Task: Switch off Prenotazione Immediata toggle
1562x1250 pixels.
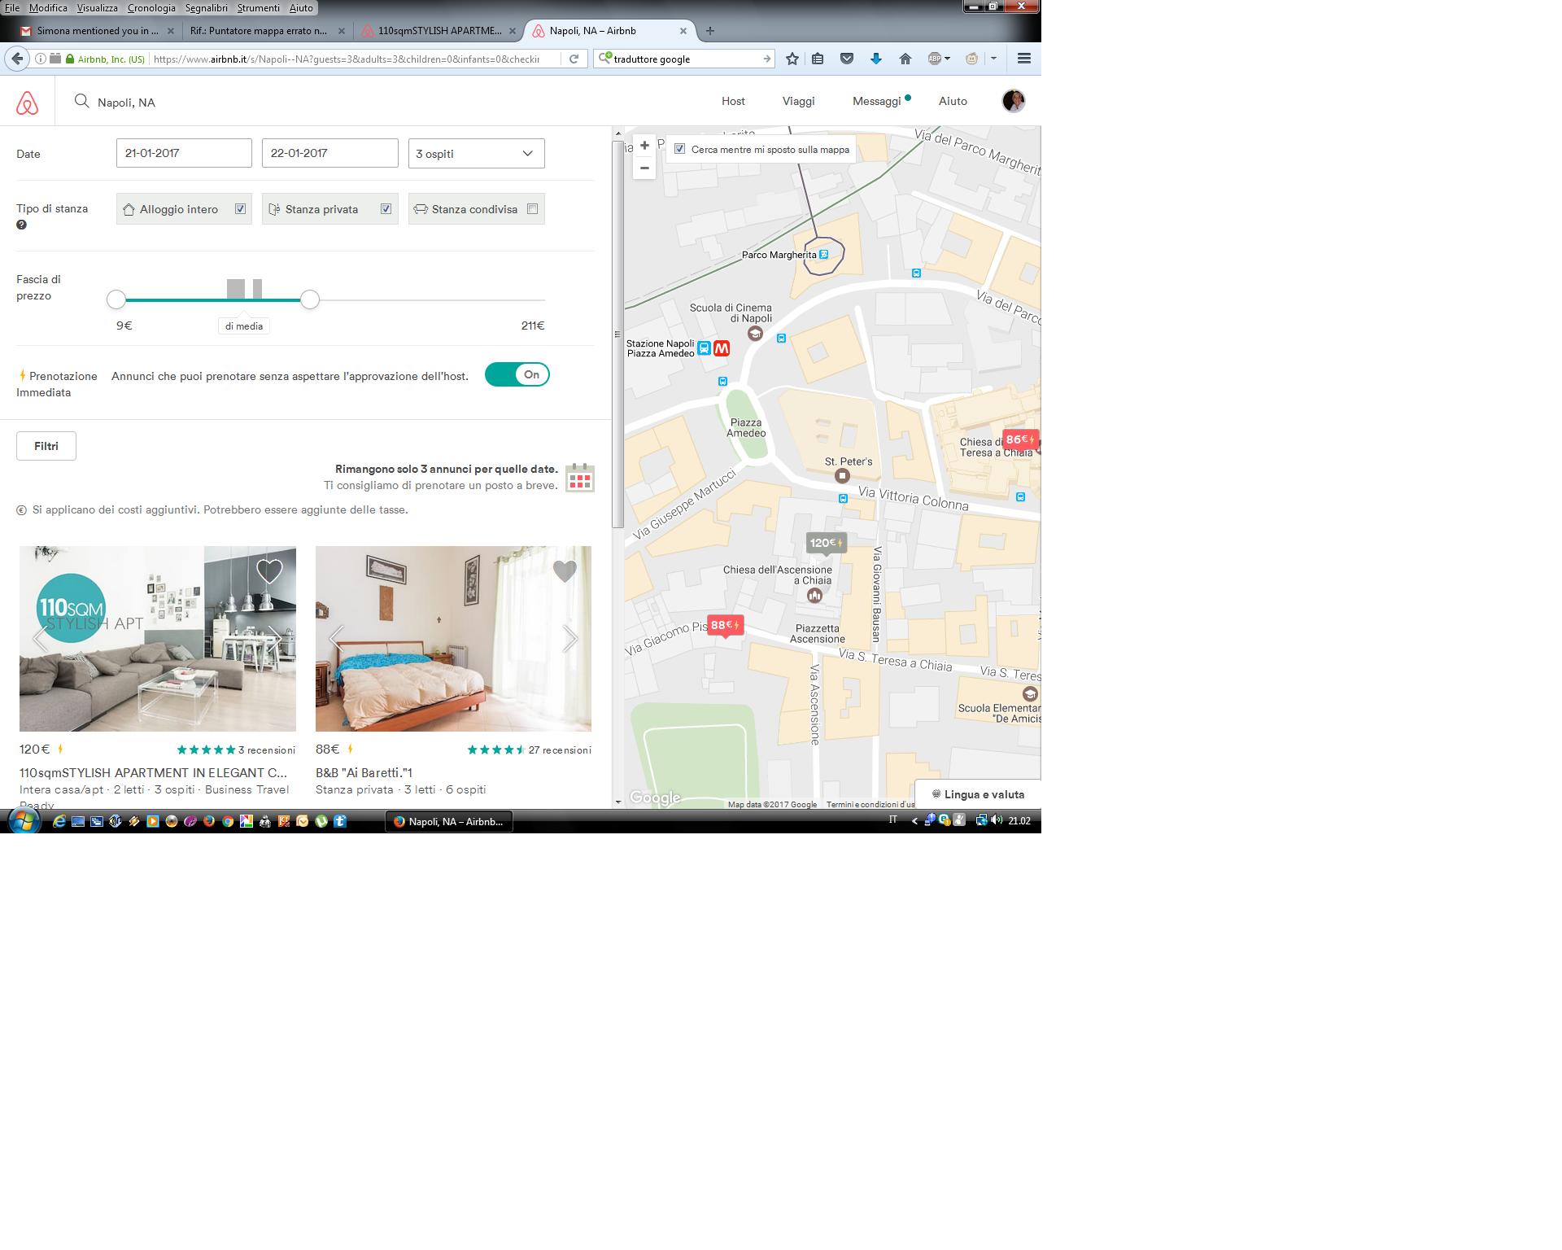Action: (x=517, y=374)
